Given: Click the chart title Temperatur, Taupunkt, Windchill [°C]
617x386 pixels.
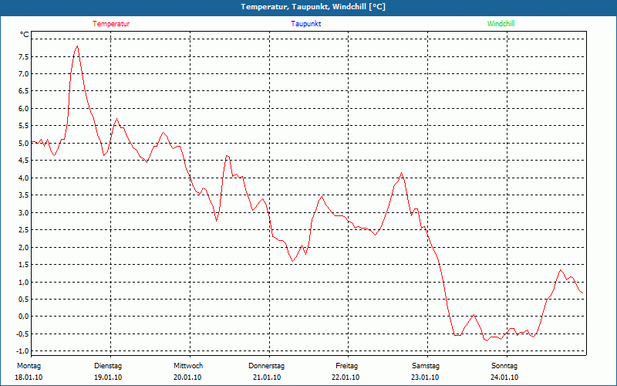Looking at the screenshot, I should pos(313,7).
